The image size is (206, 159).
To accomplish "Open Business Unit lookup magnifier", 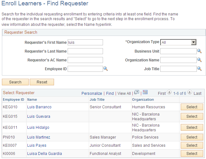I will (199, 51).
